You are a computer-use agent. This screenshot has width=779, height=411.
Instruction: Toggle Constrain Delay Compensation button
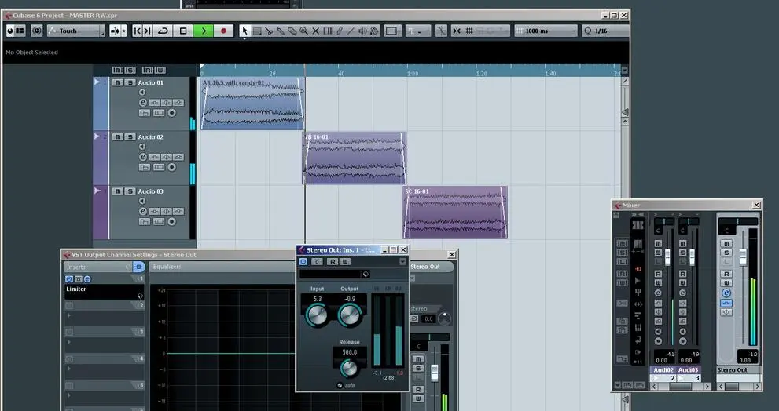click(x=37, y=31)
